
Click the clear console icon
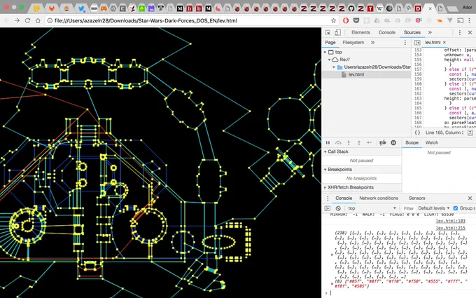point(338,208)
